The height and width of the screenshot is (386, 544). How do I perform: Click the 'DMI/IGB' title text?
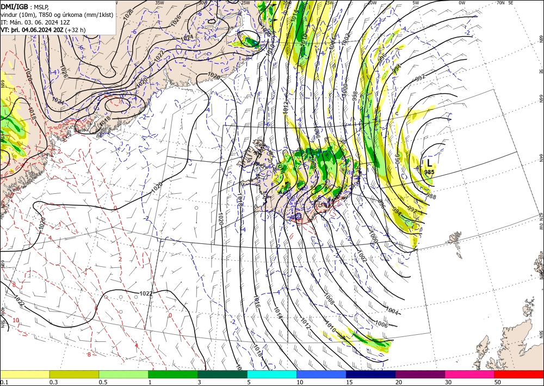pos(15,6)
